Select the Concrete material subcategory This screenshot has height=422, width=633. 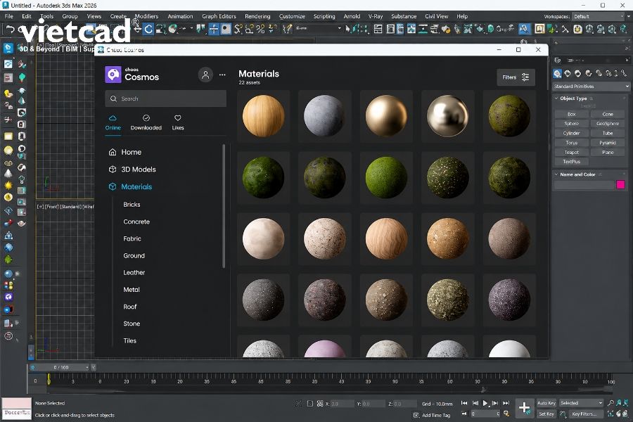[136, 222]
